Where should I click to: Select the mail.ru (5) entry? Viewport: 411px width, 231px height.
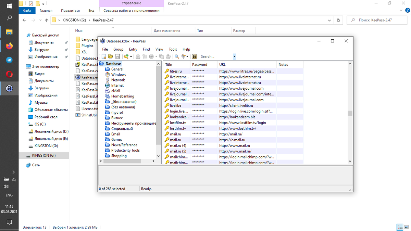tap(233, 151)
